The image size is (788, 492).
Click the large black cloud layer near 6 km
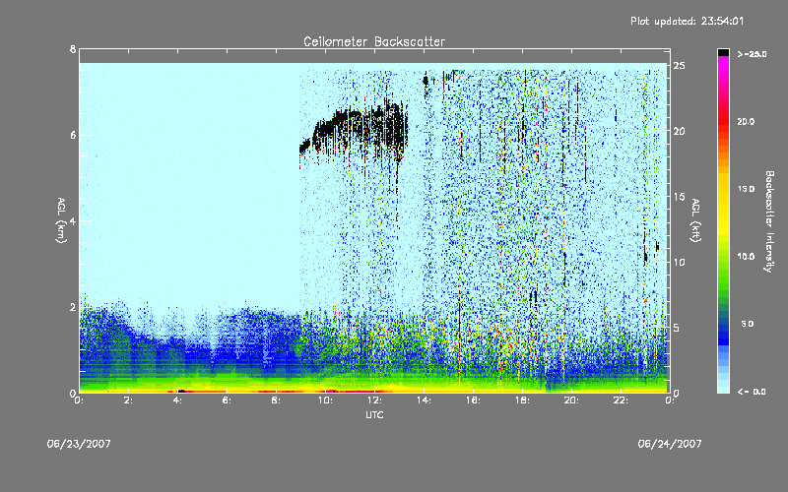click(354, 131)
